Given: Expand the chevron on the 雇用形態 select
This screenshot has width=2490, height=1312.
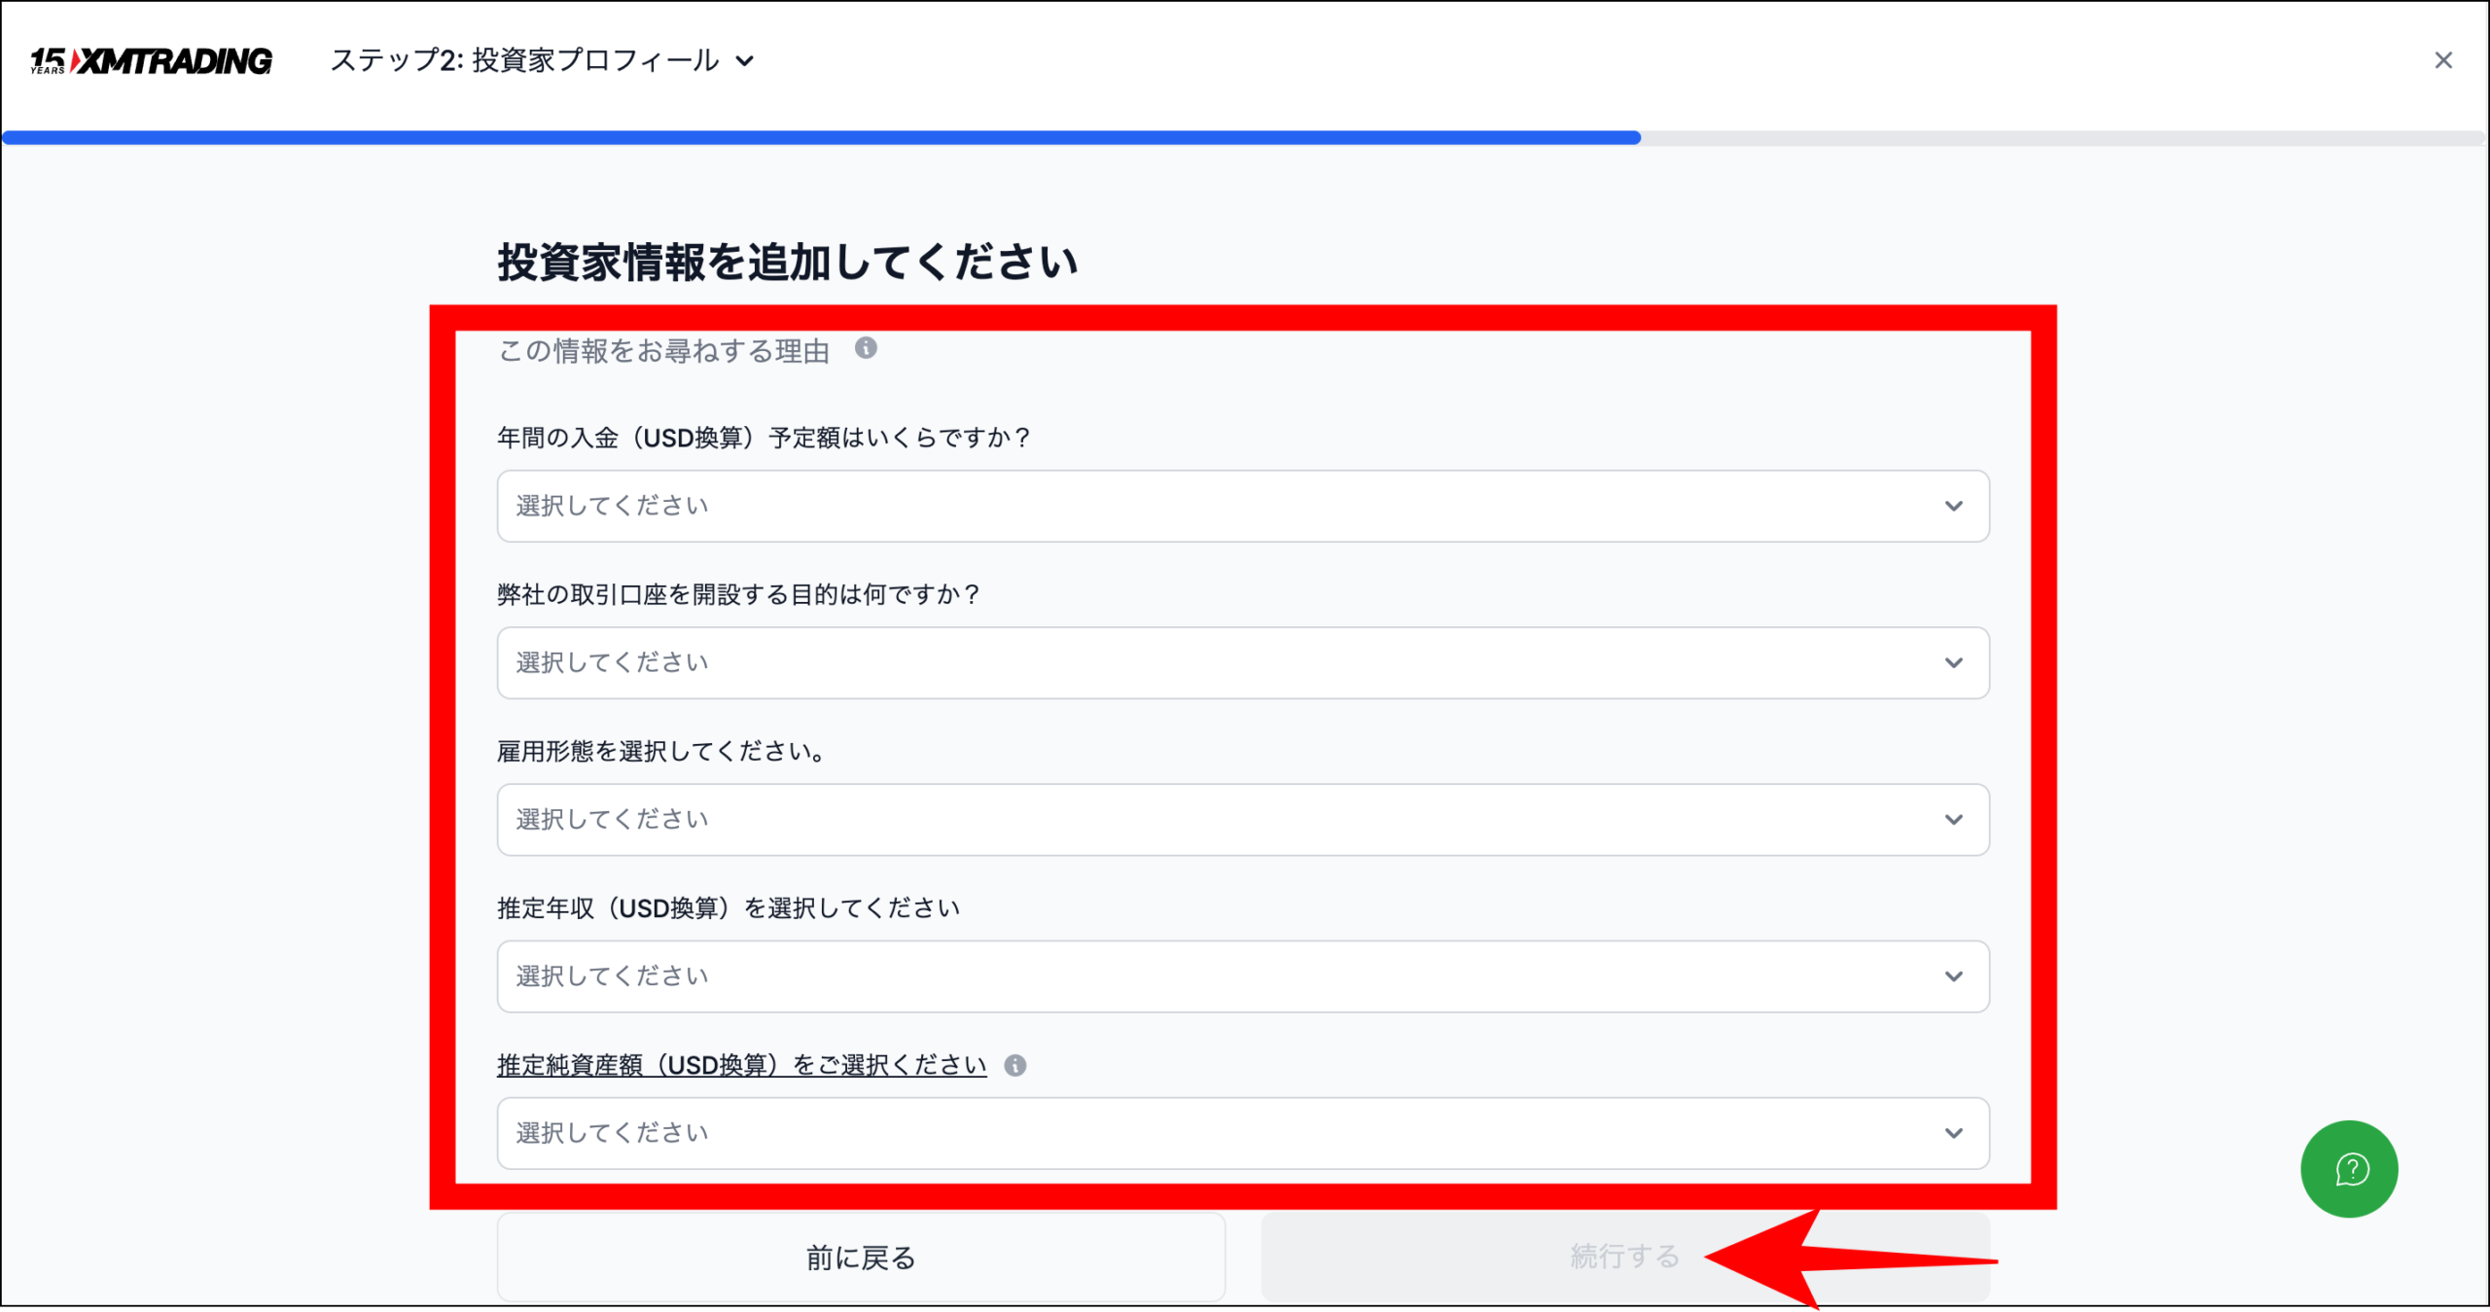Looking at the screenshot, I should tap(1955, 819).
